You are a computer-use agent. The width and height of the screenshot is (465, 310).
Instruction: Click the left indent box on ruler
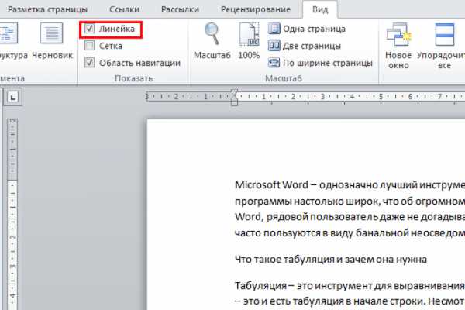pos(234,103)
